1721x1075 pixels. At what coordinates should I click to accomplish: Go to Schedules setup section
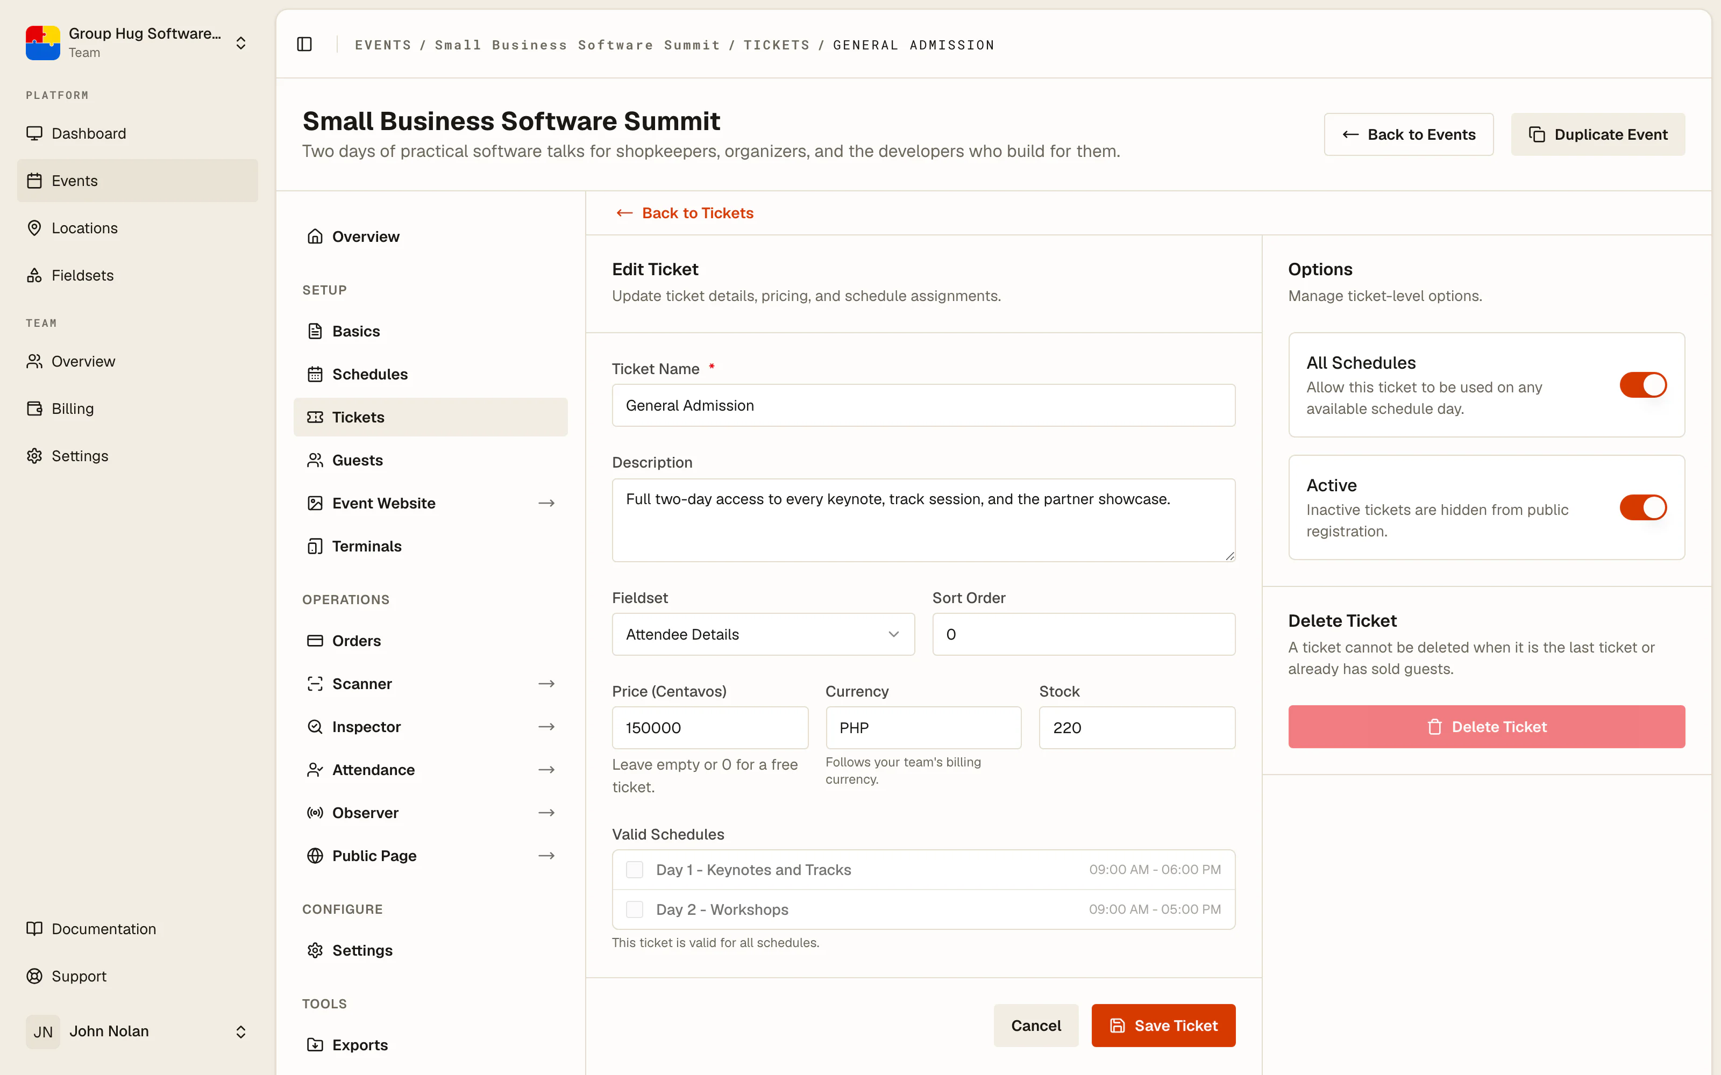430,374
